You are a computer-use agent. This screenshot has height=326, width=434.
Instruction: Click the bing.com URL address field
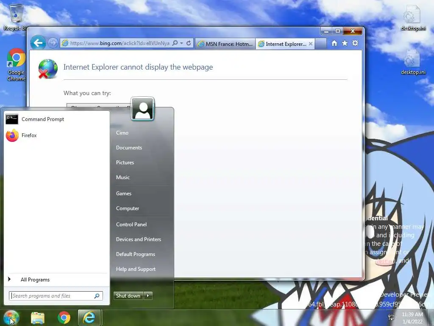(120, 43)
